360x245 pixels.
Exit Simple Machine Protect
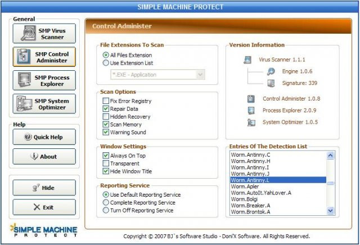pos(44,207)
